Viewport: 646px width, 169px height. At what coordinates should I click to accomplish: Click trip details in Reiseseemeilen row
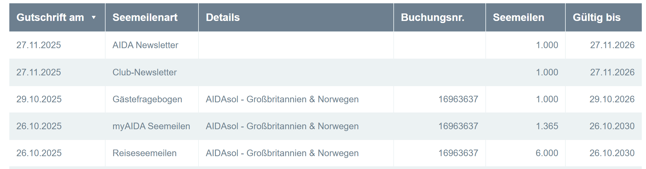pyautogui.click(x=282, y=153)
